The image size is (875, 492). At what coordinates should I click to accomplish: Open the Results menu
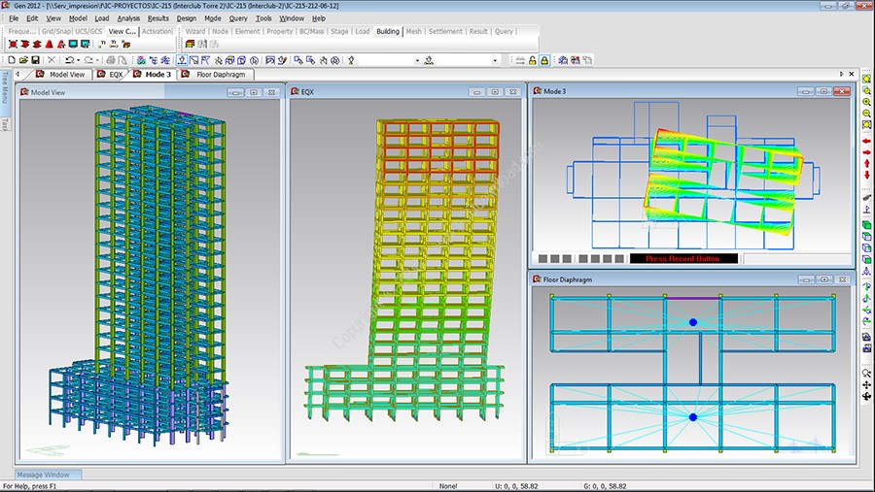pyautogui.click(x=157, y=18)
